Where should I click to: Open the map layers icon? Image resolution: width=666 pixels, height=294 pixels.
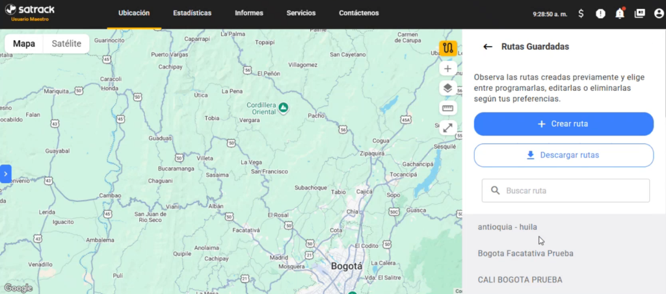[x=447, y=88]
